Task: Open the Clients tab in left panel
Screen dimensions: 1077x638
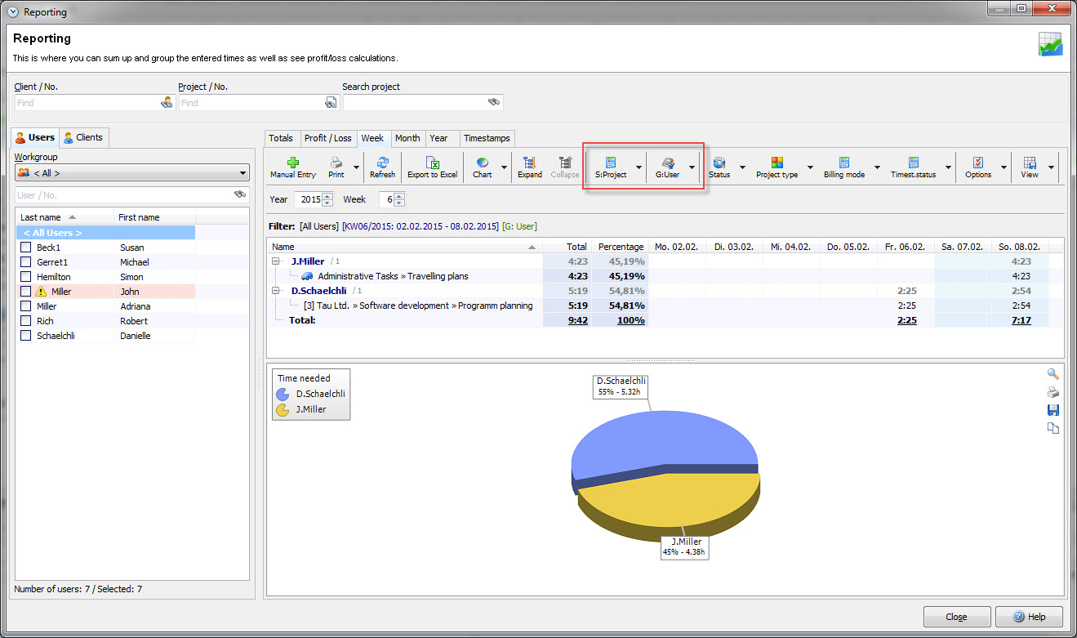Action: coord(84,137)
